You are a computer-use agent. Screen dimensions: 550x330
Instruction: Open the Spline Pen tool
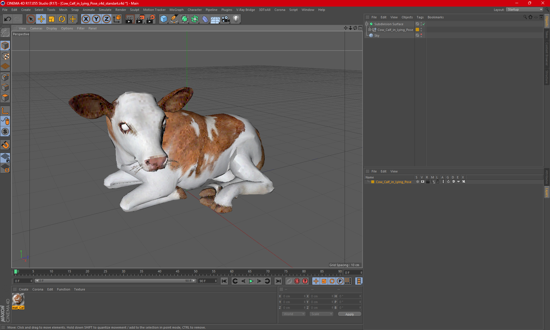[174, 19]
